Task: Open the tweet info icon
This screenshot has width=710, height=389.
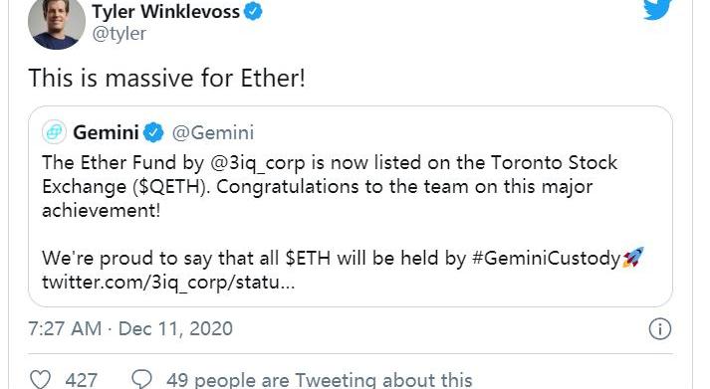Action: pyautogui.click(x=660, y=329)
